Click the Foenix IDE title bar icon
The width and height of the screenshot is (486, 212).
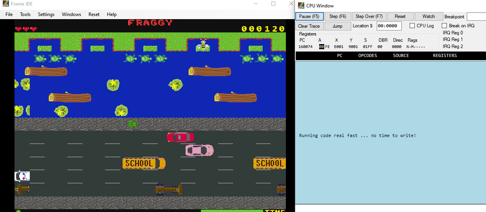[x=6, y=4]
